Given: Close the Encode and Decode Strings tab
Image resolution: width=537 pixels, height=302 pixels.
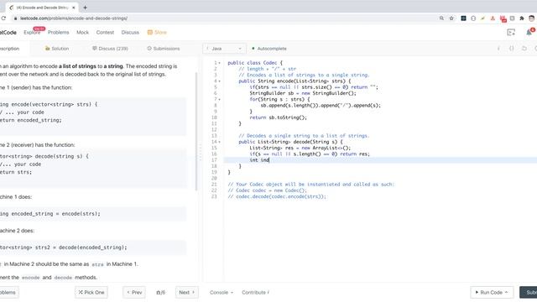Looking at the screenshot, I should coord(73,8).
